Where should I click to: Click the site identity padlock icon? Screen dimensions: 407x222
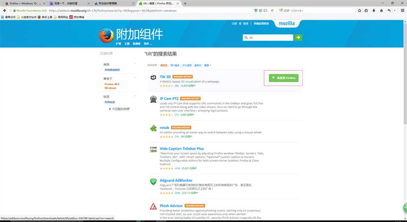coord(14,11)
